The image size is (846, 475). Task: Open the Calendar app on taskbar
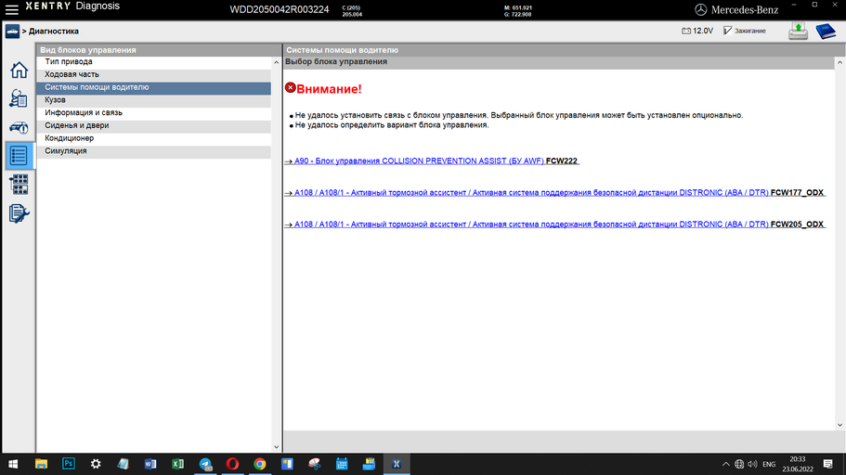tap(342, 464)
